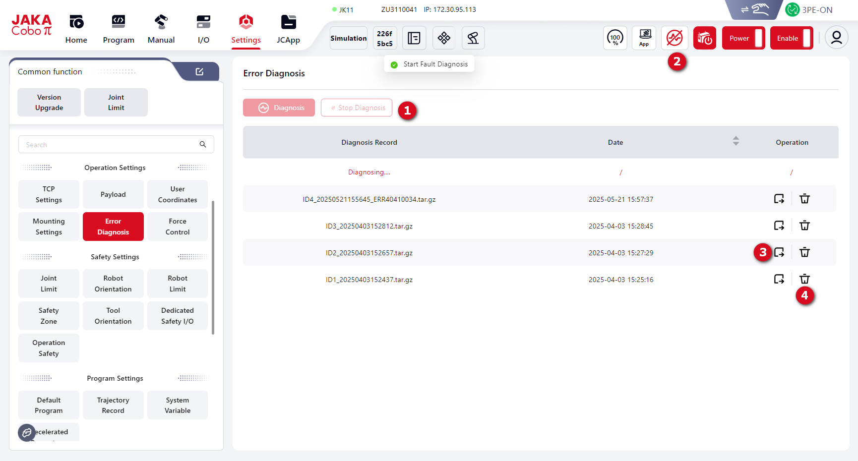Open the robot arm model icon
Image resolution: width=858 pixels, height=461 pixels.
tap(473, 38)
